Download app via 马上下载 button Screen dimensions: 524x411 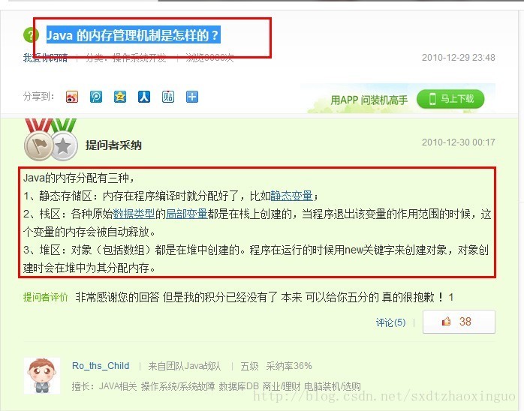pyautogui.click(x=450, y=99)
